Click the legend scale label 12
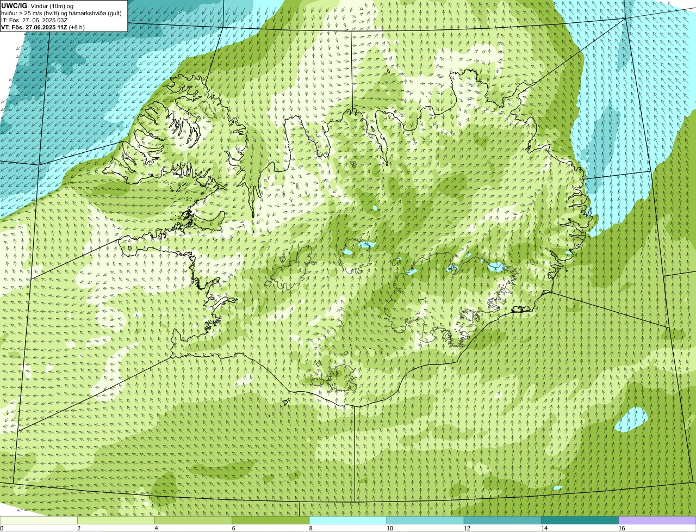Image resolution: width=696 pixels, height=532 pixels. click(x=467, y=528)
